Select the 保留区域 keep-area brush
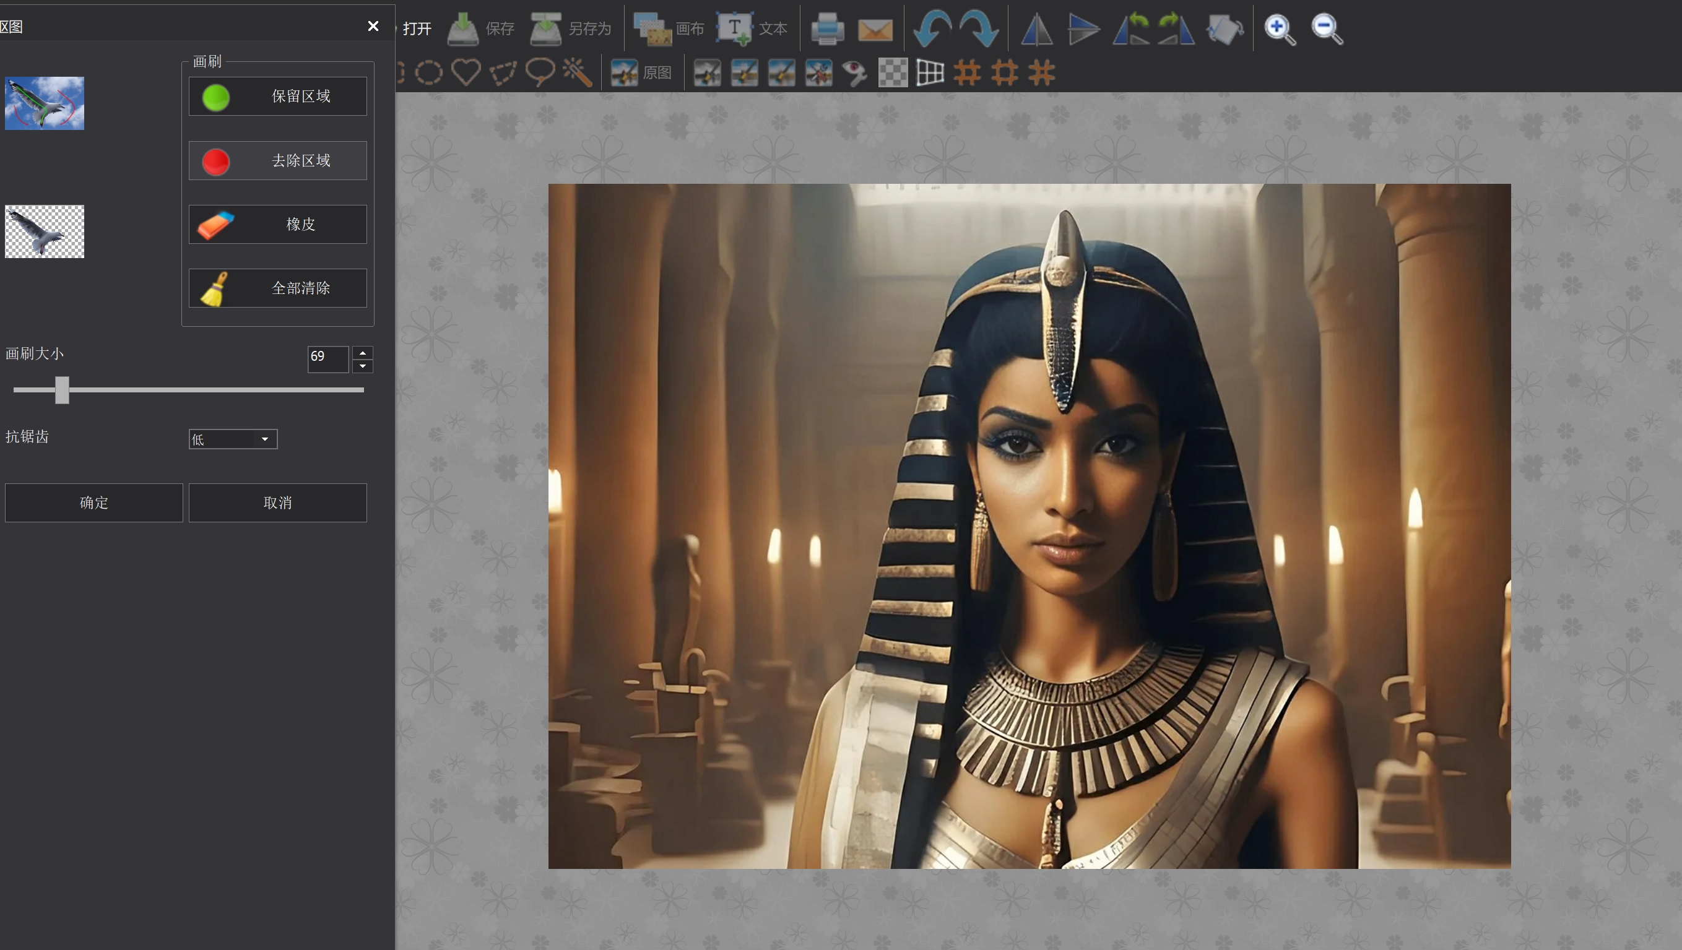The image size is (1682, 950). [x=277, y=97]
